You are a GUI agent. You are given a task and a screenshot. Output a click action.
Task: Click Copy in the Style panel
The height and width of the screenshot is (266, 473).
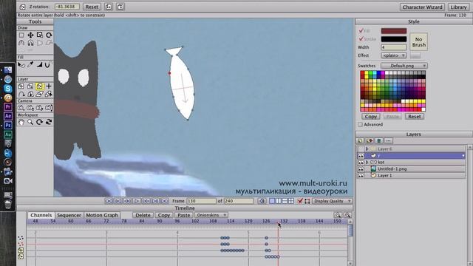[x=371, y=117]
